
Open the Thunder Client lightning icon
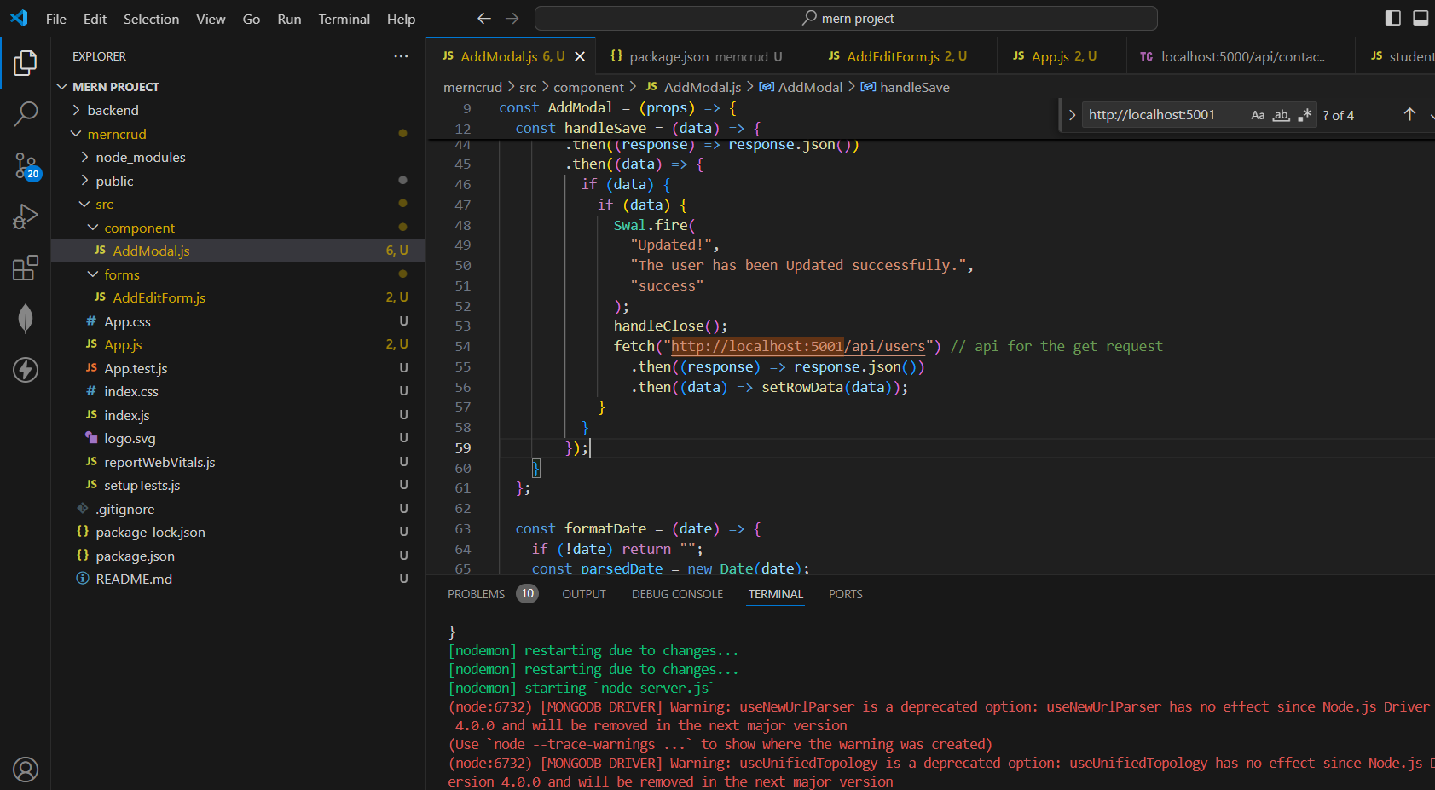[x=26, y=370]
